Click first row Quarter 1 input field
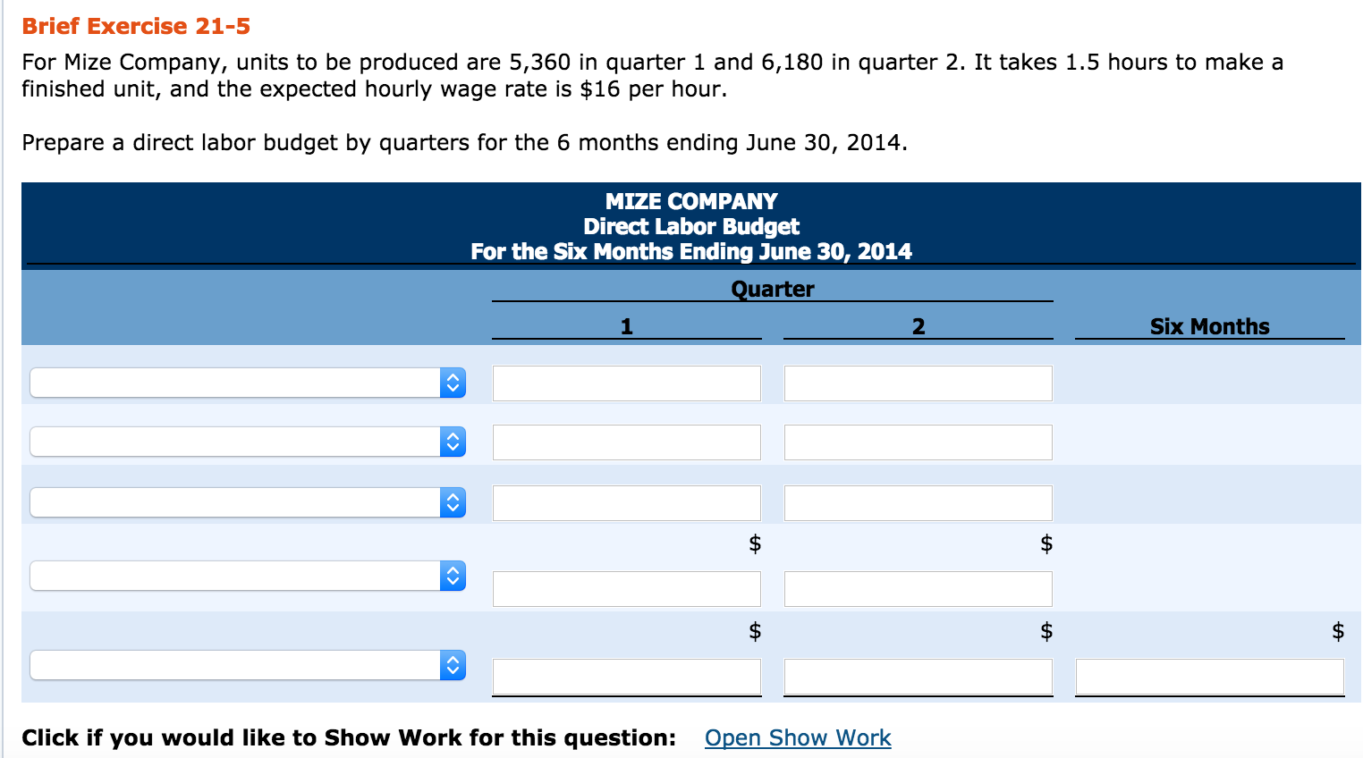 tap(627, 383)
